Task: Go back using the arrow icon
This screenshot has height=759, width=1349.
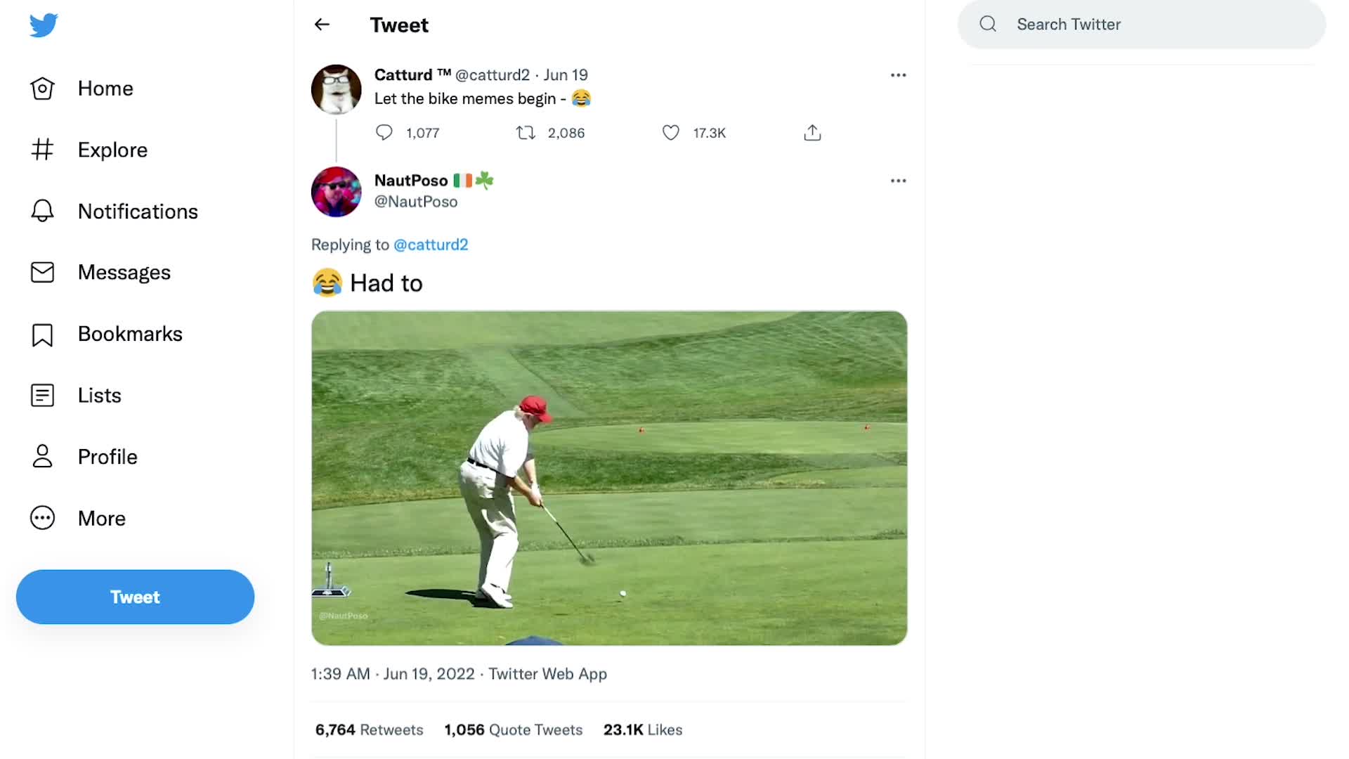Action: (322, 25)
